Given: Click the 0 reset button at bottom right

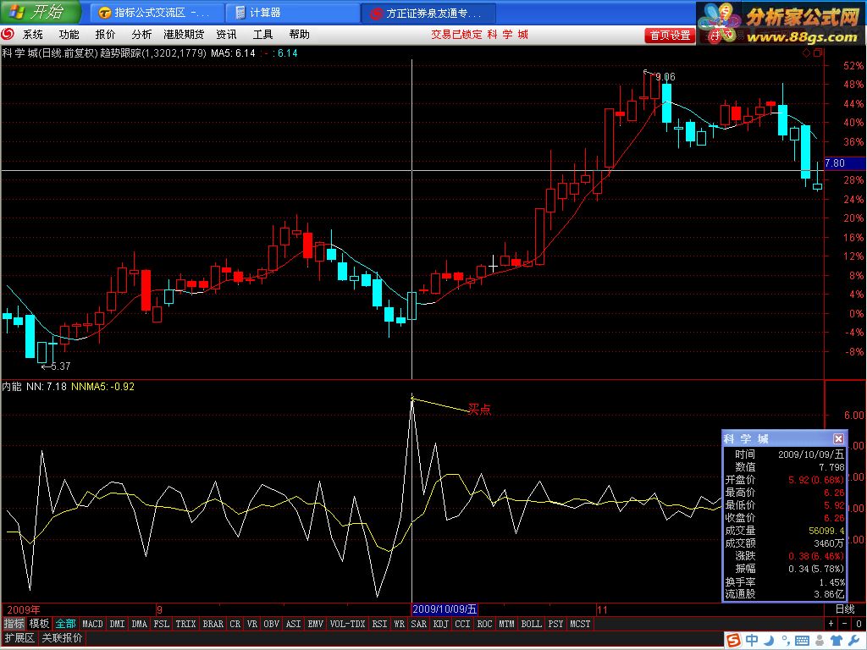Looking at the screenshot, I should (859, 624).
